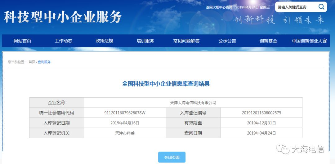Open 中国创新创业大赛 from the nav bar
This screenshot has width=335, height=164.
coord(309,41)
